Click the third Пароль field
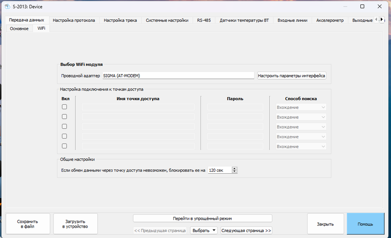The width and height of the screenshot is (391, 238). pos(235,126)
